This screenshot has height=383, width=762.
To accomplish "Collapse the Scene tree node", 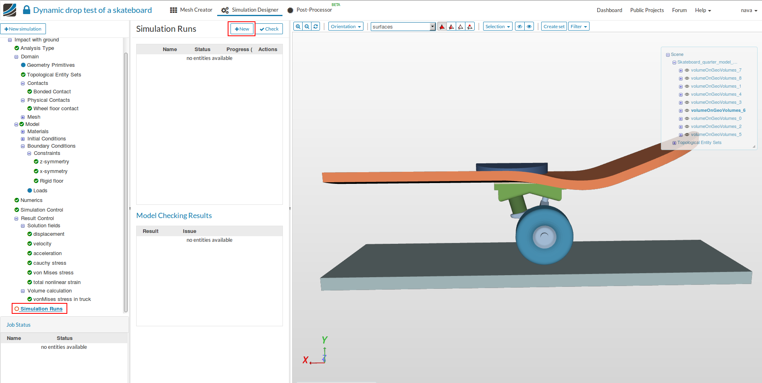I will click(668, 55).
